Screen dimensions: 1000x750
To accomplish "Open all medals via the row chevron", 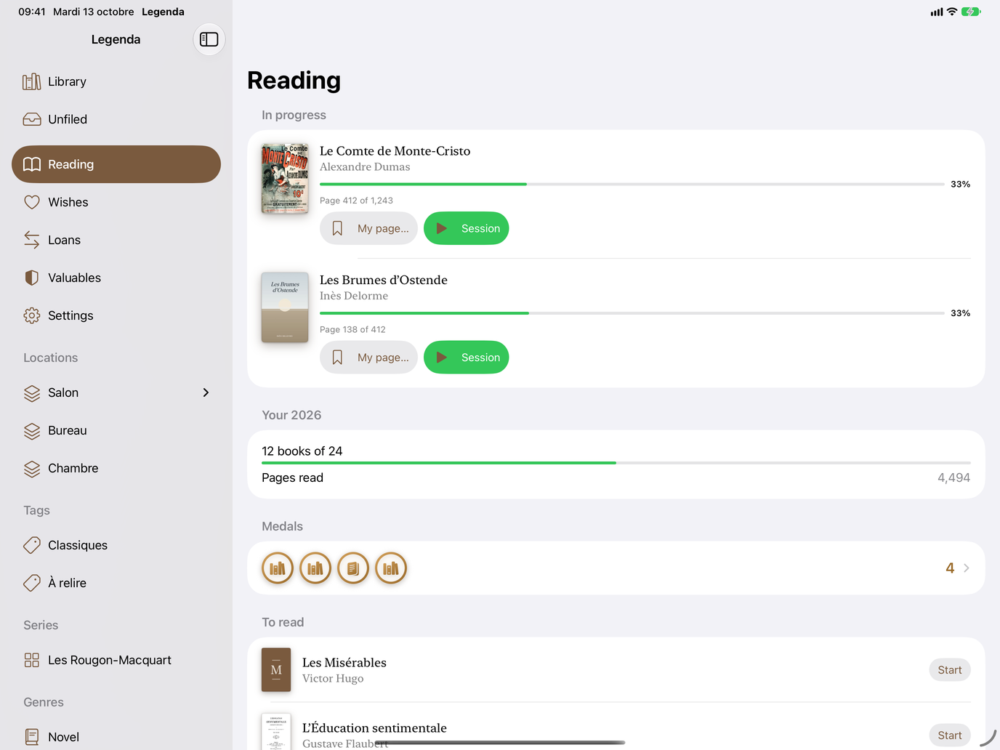I will click(x=966, y=568).
